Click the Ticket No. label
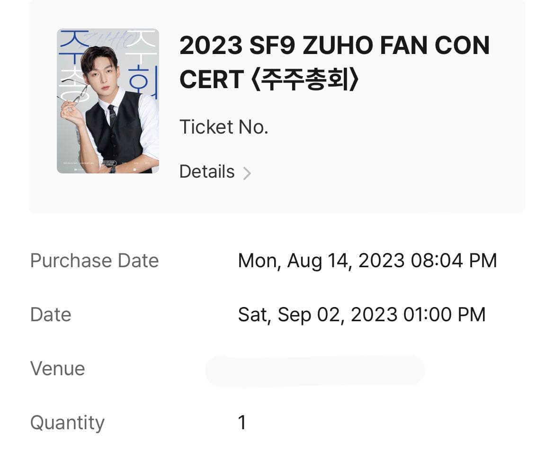 point(224,127)
